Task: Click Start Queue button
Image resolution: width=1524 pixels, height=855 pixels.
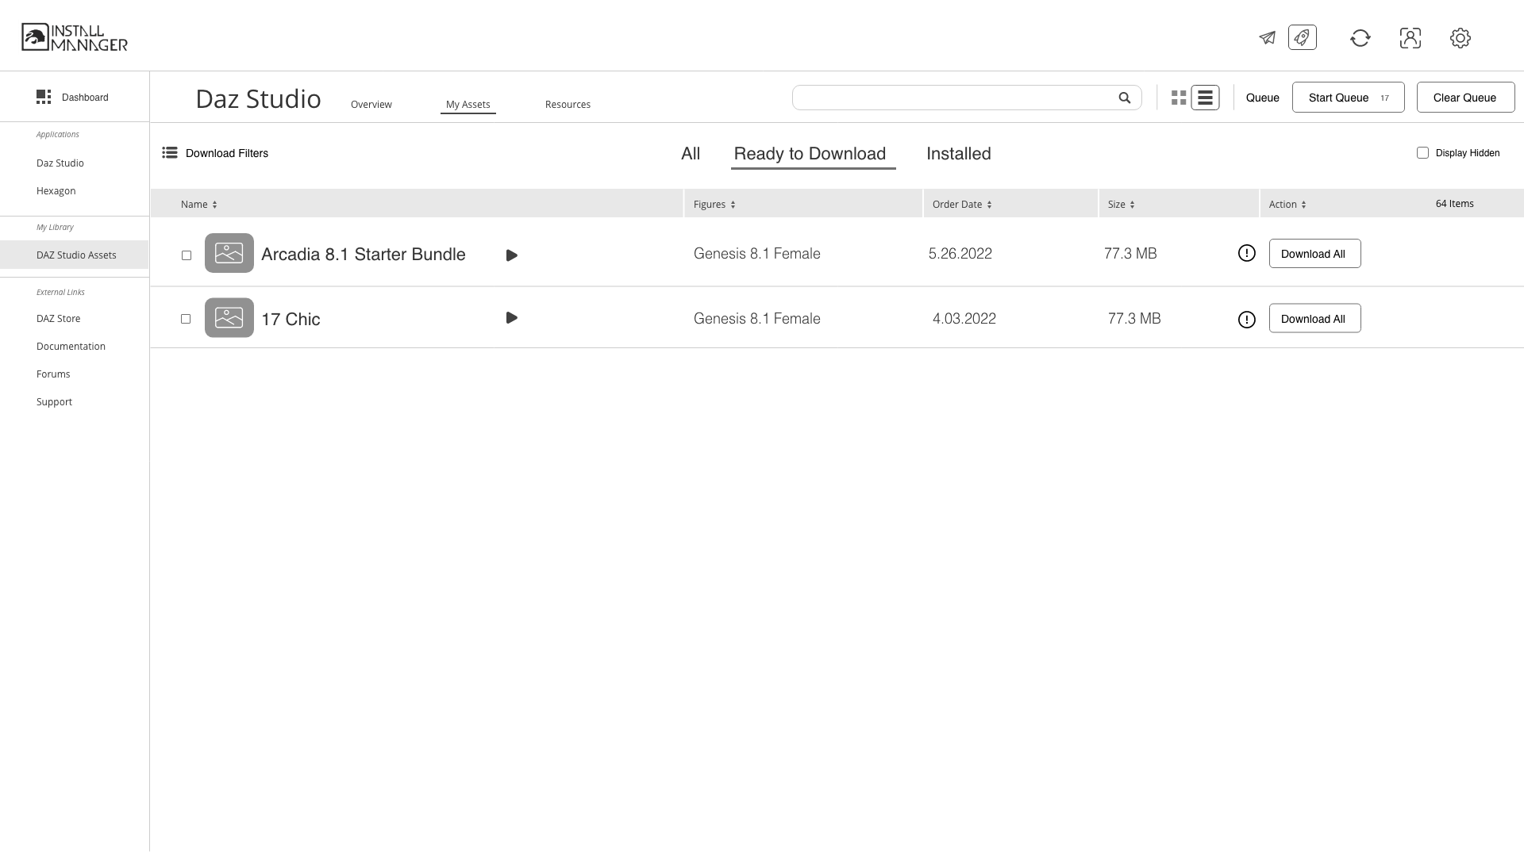Action: 1349,98
